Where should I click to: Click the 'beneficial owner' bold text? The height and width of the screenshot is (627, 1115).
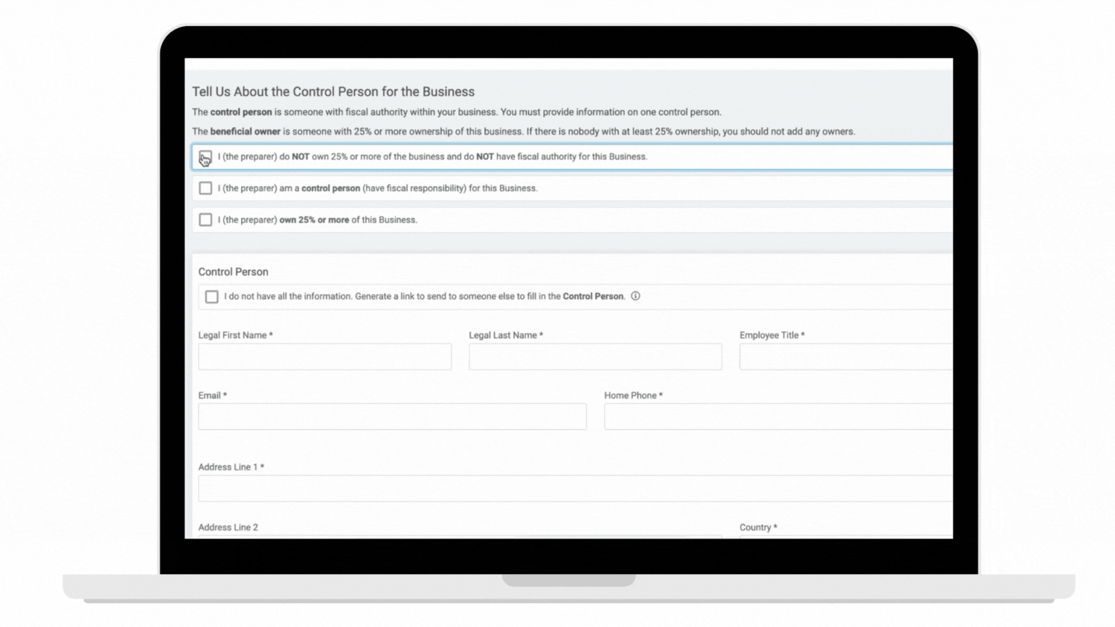(x=245, y=132)
